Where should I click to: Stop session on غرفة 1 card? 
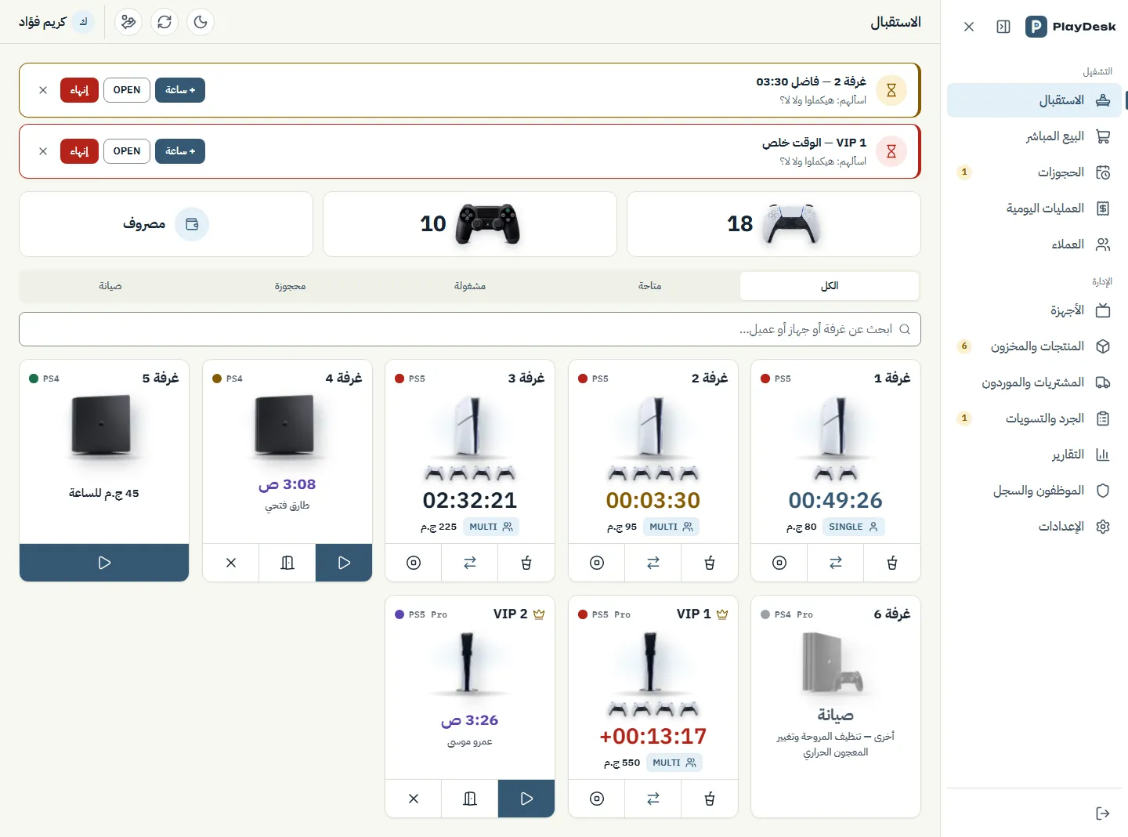pyautogui.click(x=779, y=563)
